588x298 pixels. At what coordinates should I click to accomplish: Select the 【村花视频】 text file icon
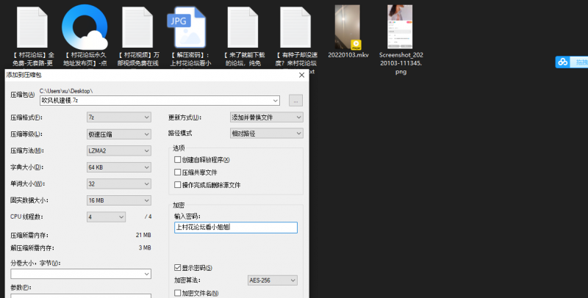136,27
